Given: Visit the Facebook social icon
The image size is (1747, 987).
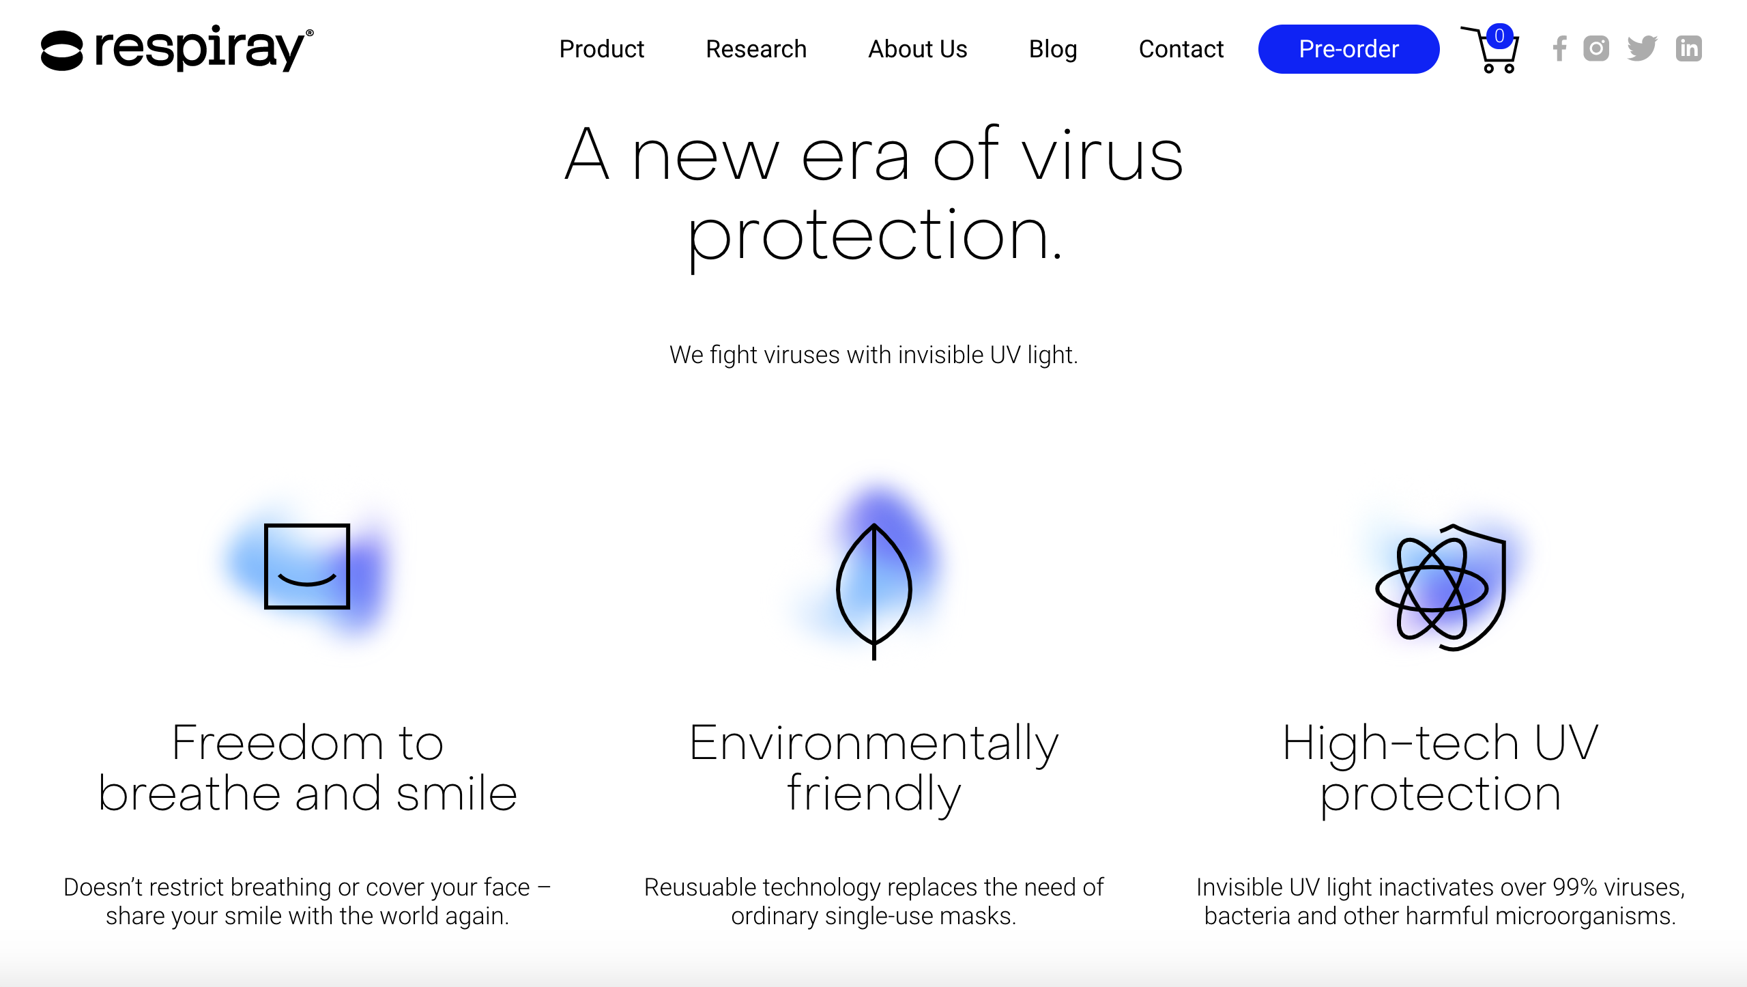Looking at the screenshot, I should [x=1559, y=48].
